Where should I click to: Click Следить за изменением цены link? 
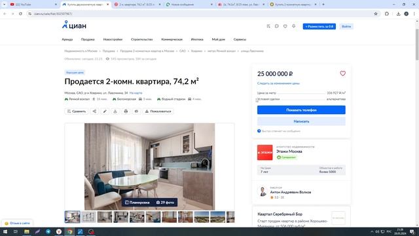tap(278, 83)
